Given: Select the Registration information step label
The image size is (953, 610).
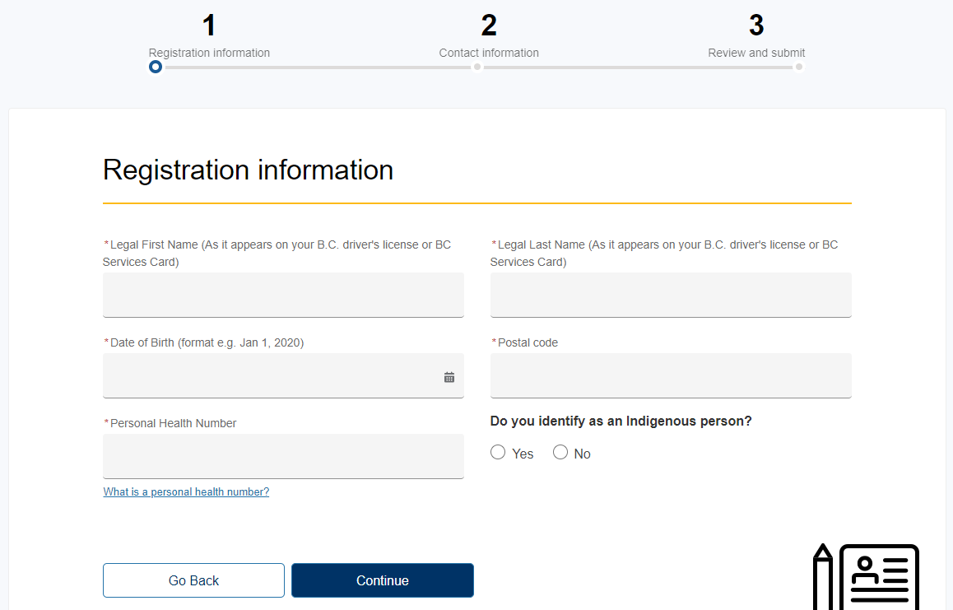Looking at the screenshot, I should click(209, 53).
